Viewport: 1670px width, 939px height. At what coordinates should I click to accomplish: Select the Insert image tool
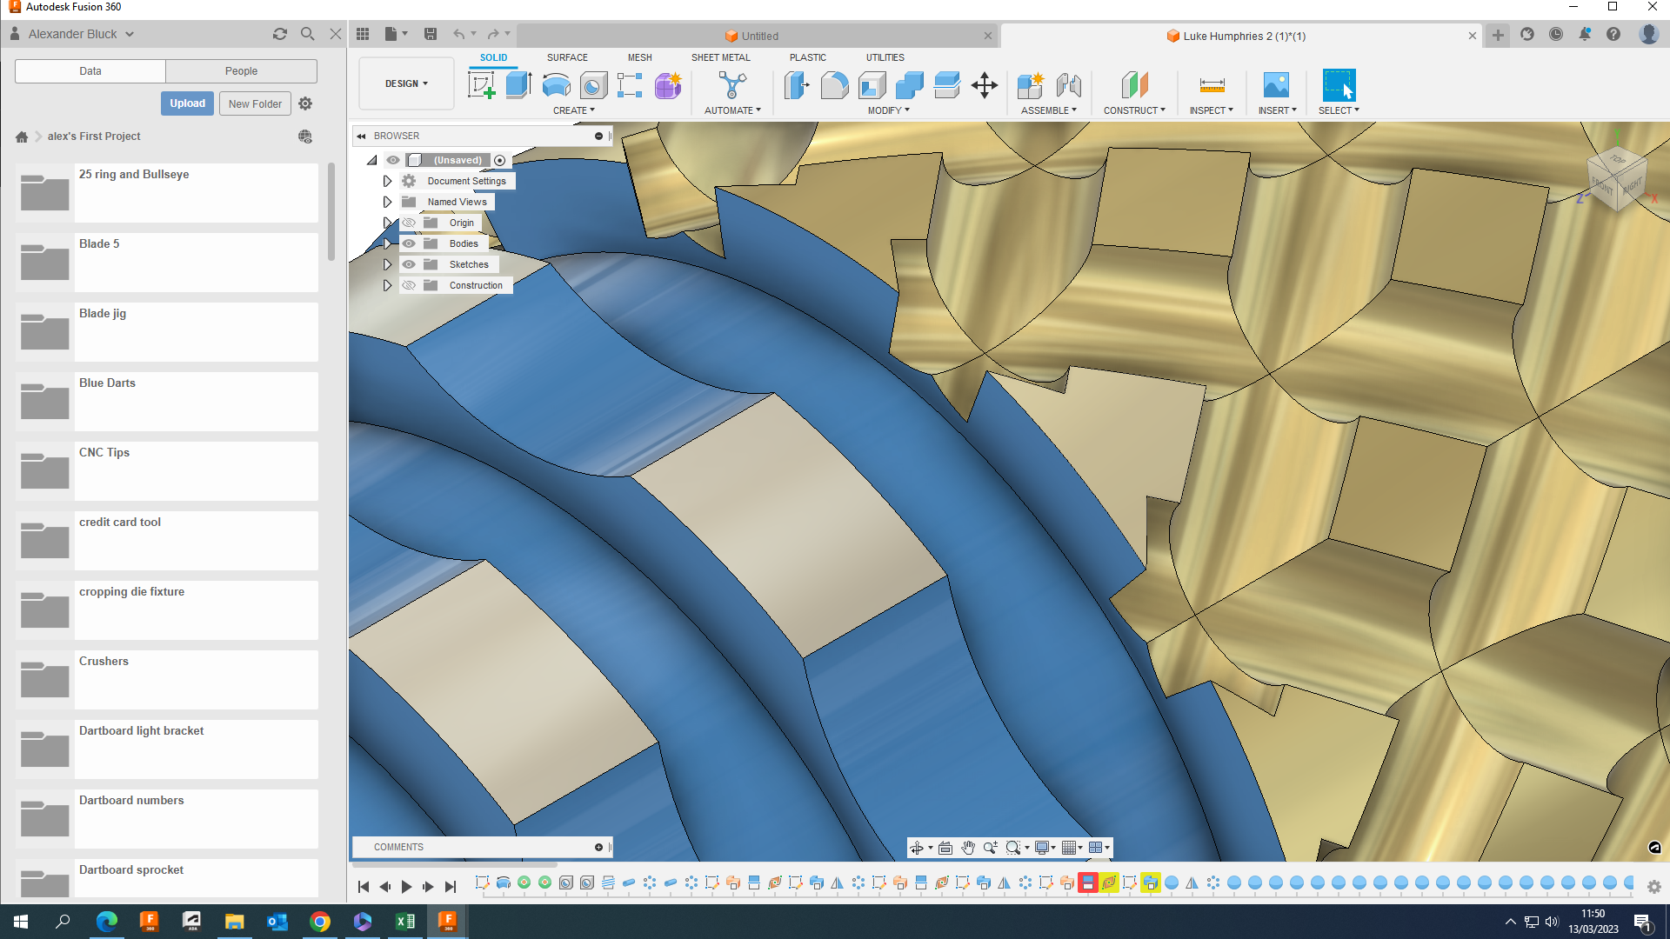tap(1276, 85)
